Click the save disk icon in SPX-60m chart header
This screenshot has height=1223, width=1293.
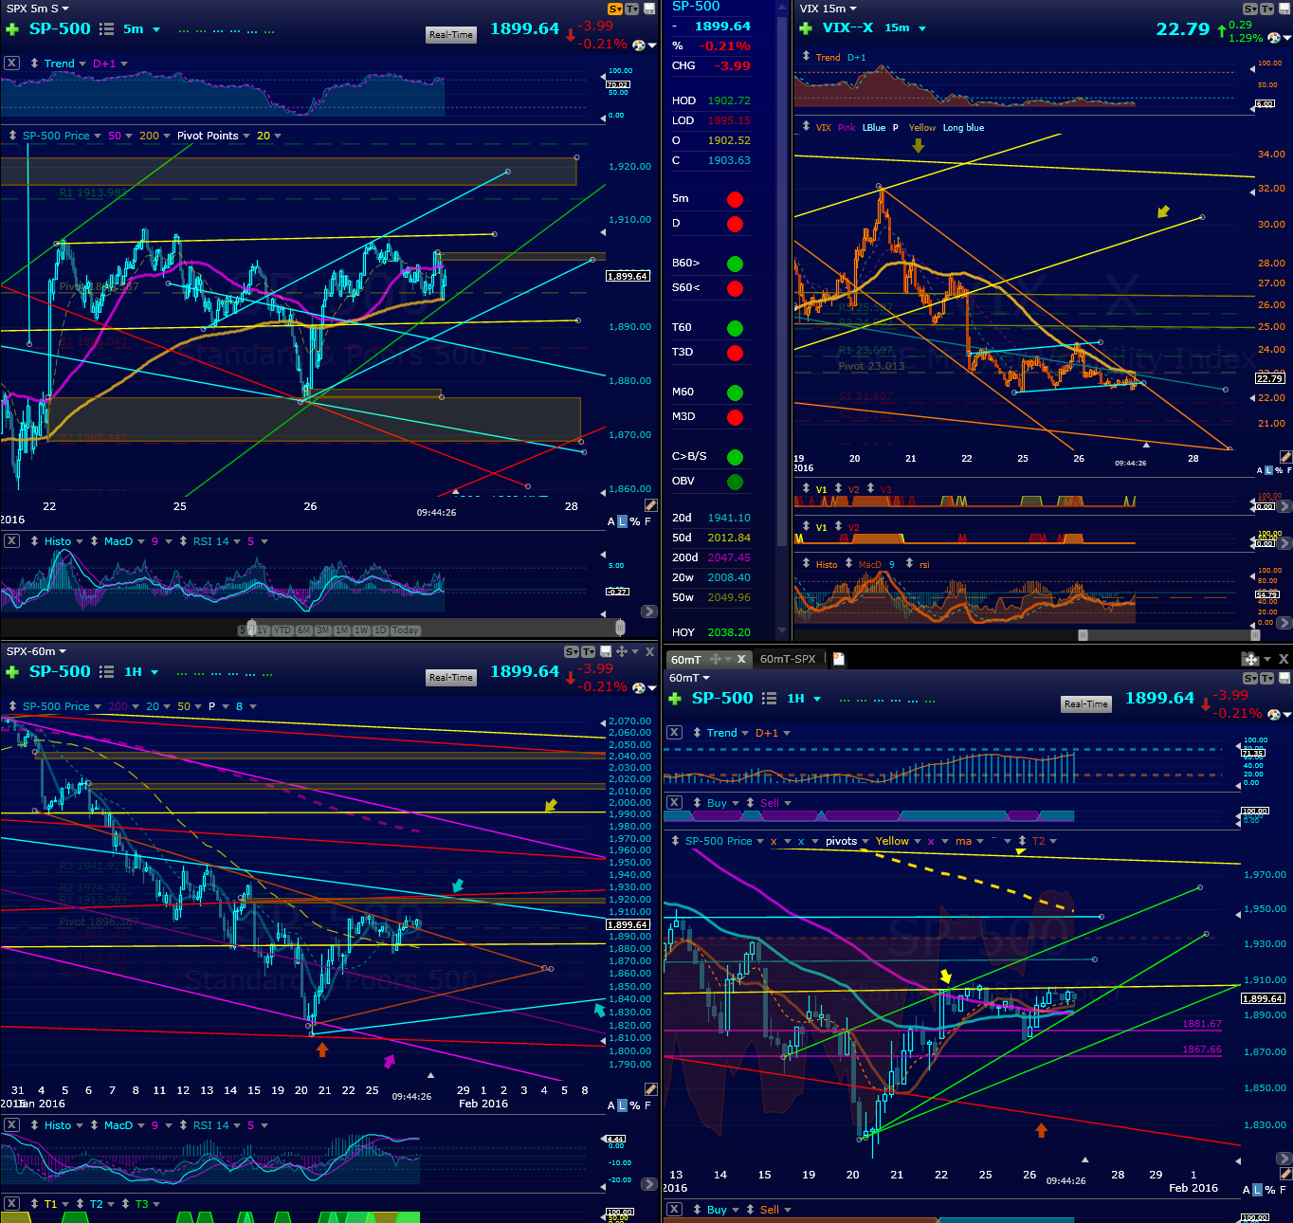point(606,651)
